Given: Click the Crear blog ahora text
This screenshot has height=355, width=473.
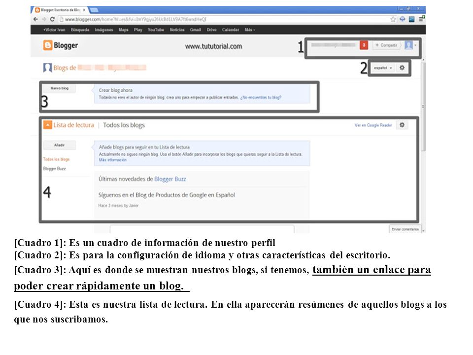Looking at the screenshot, I should (x=115, y=90).
